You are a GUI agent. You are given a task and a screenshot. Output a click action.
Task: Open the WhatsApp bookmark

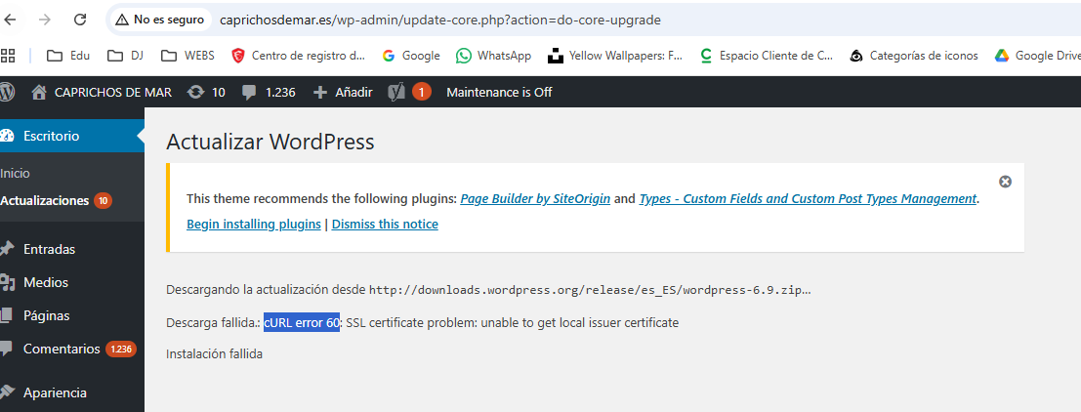493,56
